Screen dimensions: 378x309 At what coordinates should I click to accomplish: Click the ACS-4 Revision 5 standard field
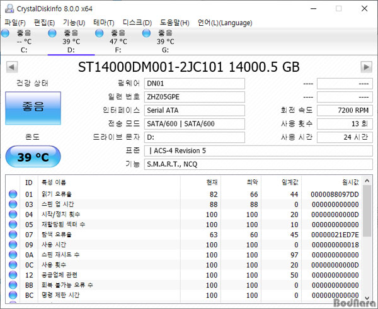tap(258, 151)
